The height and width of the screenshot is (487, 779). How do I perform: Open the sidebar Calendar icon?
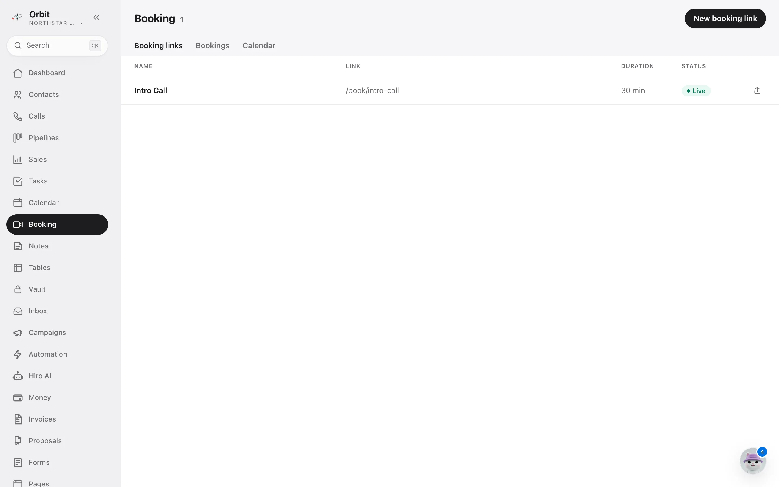[18, 203]
